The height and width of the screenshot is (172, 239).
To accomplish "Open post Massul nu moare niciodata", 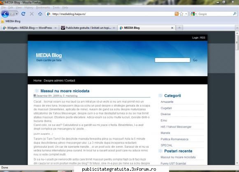I will [x=65, y=91].
